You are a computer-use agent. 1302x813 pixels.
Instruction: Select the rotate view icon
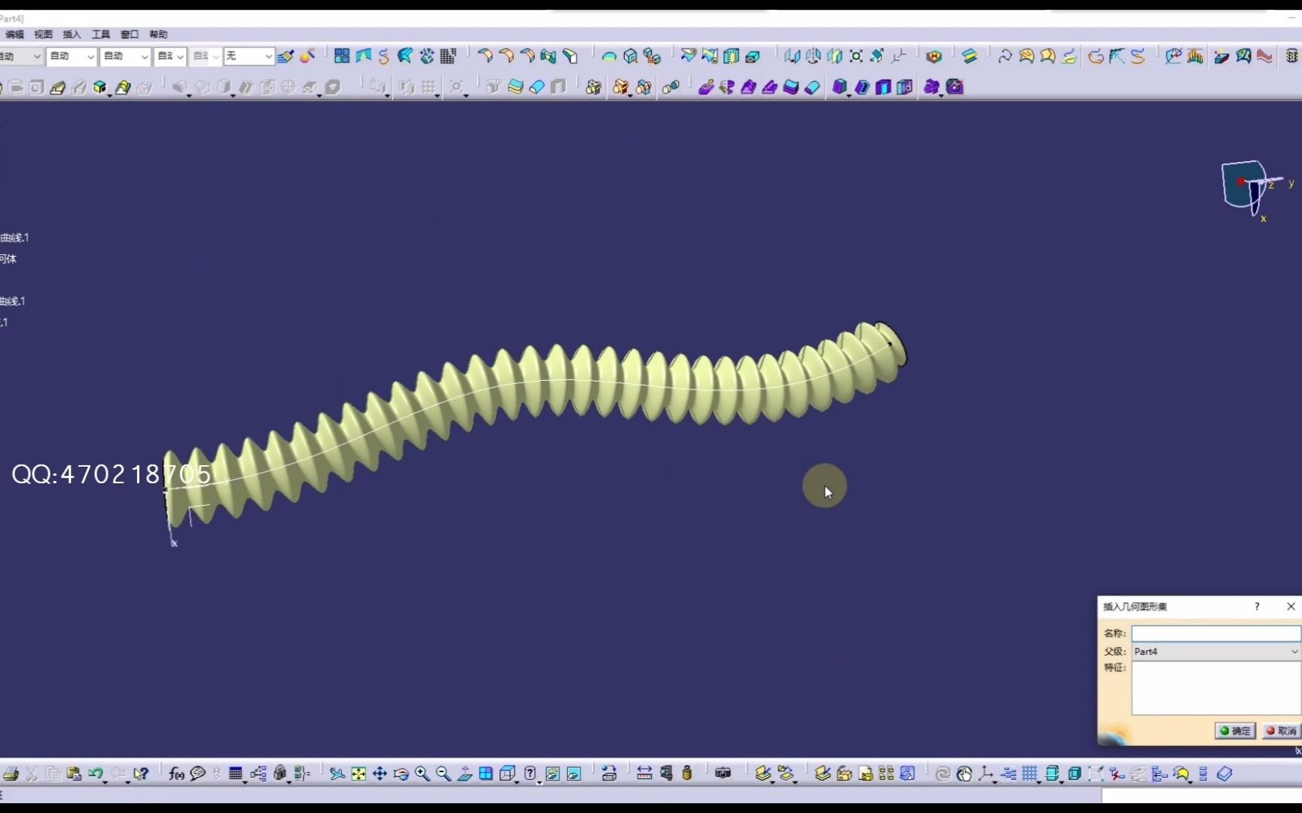(401, 774)
